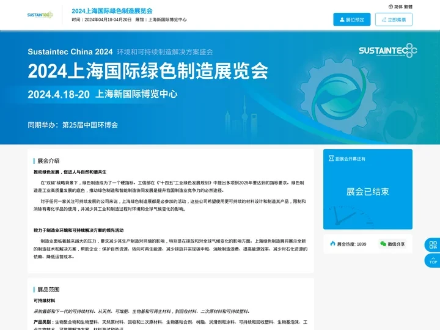The width and height of the screenshot is (440, 330).
Task: Click header text 展馆：上海新国际博览中心
Action: (161, 20)
